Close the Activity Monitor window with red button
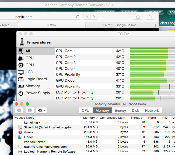The height and width of the screenshot is (155, 175). (x=16, y=104)
